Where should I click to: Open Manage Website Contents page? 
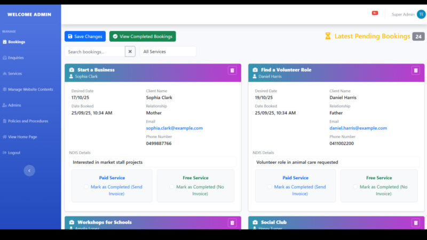[30, 89]
